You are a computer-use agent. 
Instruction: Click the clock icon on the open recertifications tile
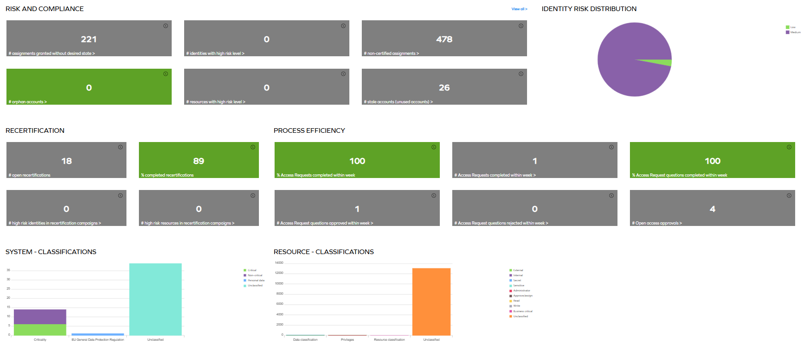120,147
